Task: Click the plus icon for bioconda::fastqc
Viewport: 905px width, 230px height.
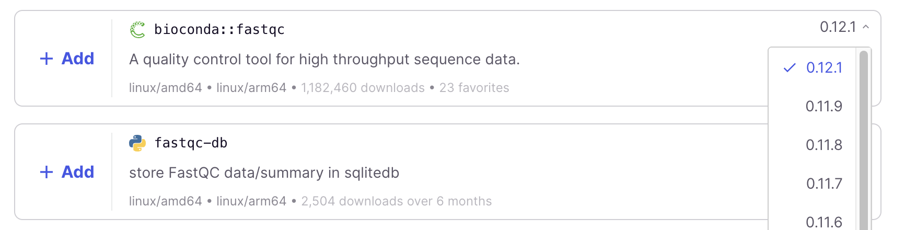Action: coord(47,59)
